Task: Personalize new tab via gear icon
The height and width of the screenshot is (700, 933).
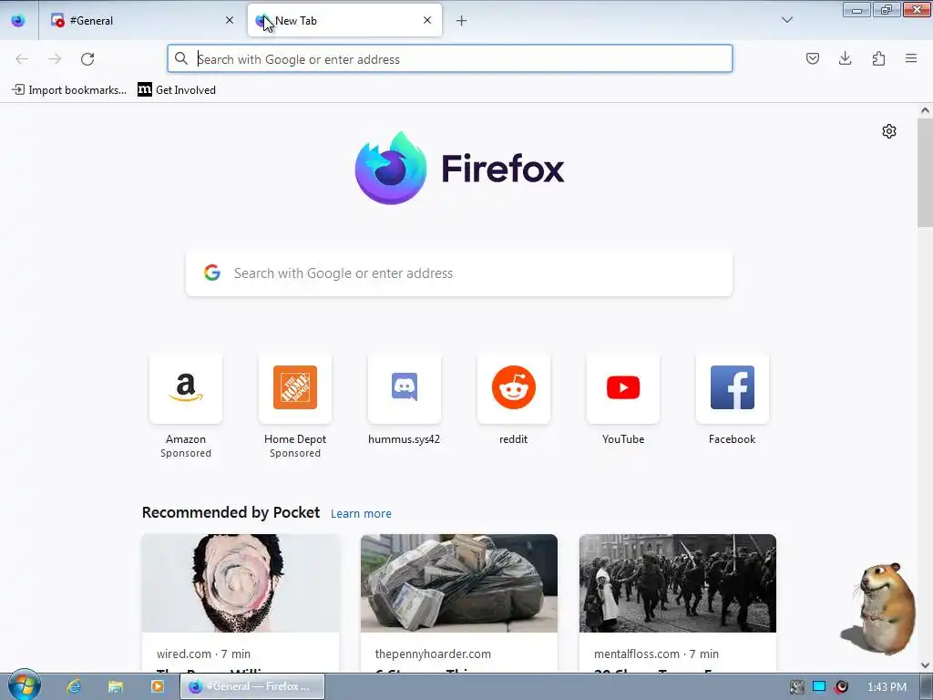Action: 889,131
